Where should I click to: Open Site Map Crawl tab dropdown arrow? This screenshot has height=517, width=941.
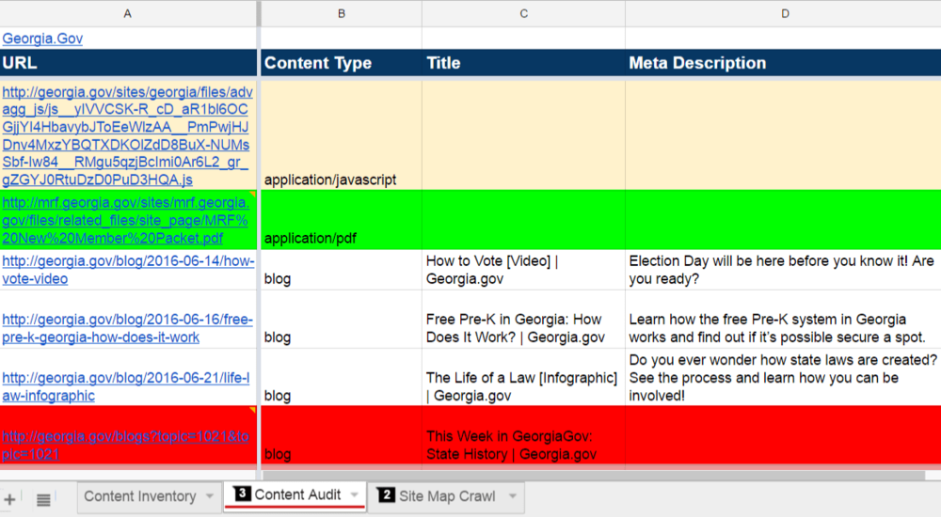(x=513, y=496)
